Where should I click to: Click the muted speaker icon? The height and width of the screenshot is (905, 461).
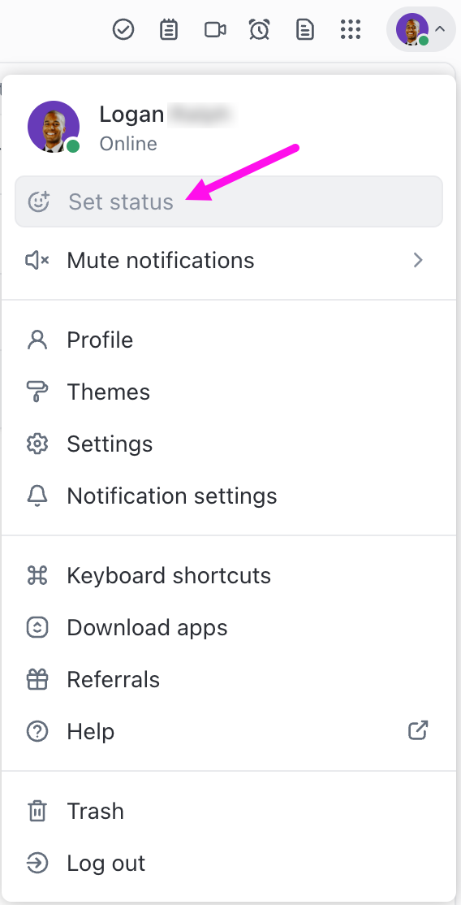(37, 260)
